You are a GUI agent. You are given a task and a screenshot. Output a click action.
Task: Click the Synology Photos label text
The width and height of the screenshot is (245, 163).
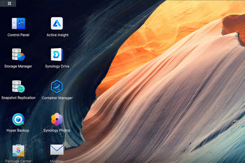57,130
